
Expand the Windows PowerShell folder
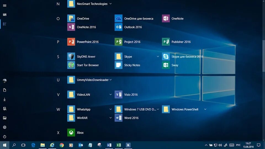click(205, 109)
